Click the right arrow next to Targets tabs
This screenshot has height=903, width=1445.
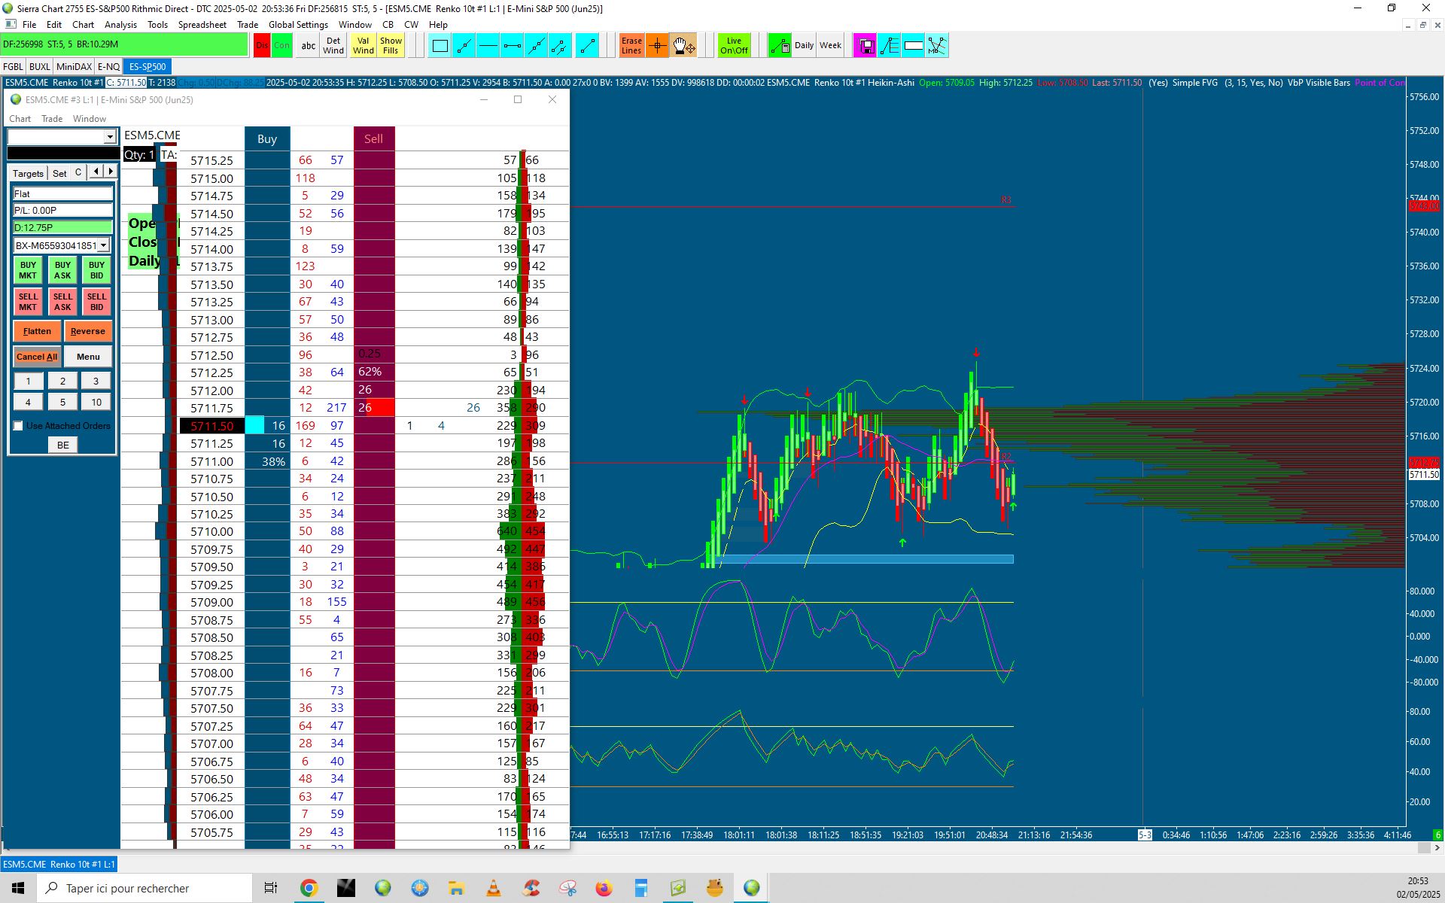[x=111, y=172]
